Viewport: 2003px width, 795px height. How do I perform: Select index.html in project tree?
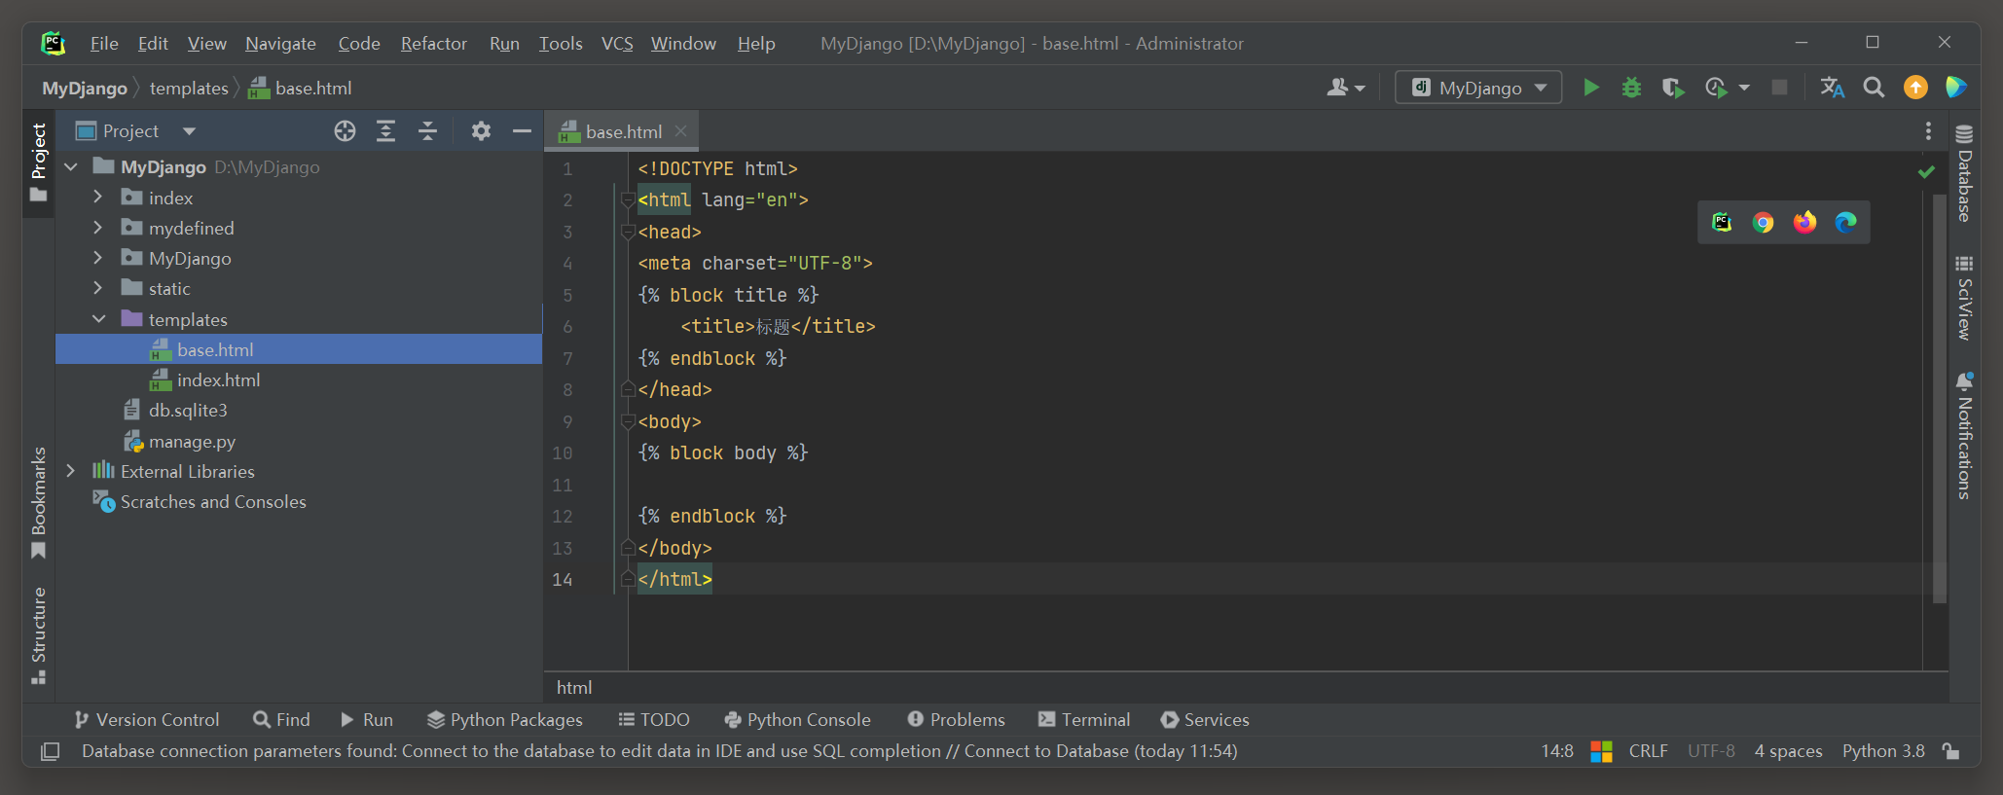coord(218,380)
